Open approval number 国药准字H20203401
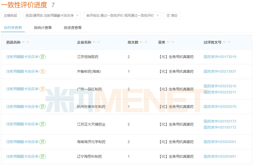Image resolution: width=253 pixels, height=165 pixels. coord(220,156)
